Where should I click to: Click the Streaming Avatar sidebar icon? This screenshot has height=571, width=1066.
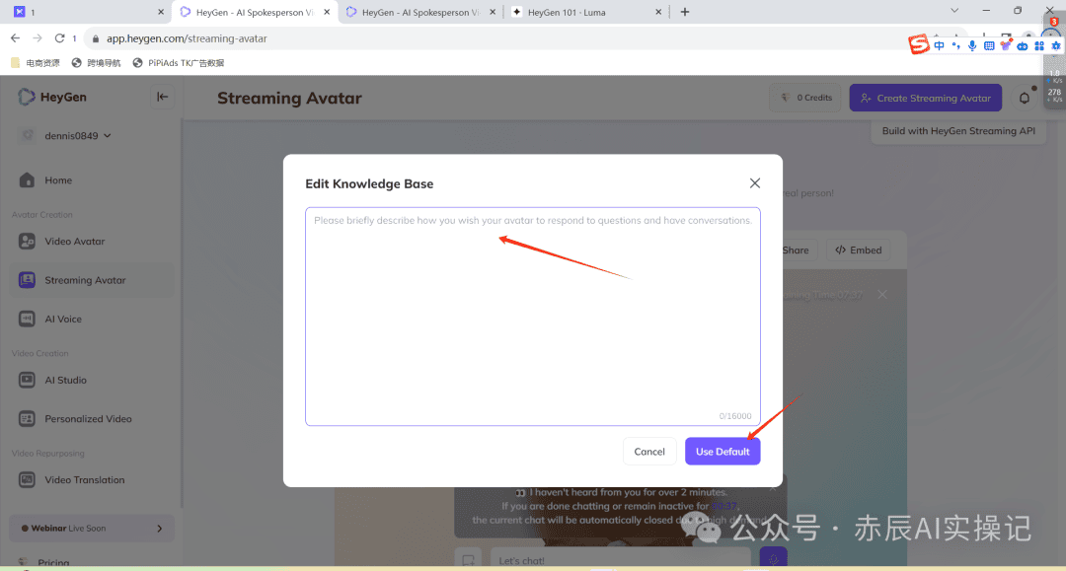(28, 280)
